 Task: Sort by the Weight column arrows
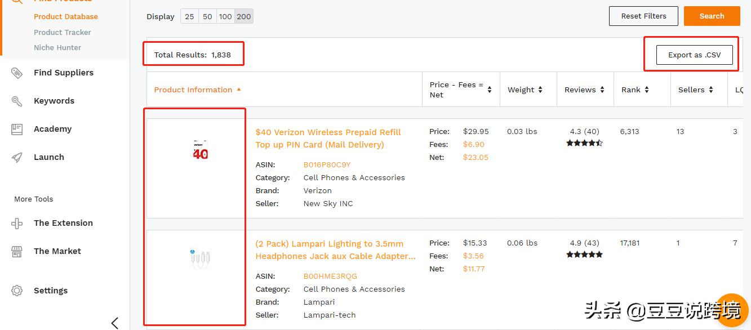[540, 90]
